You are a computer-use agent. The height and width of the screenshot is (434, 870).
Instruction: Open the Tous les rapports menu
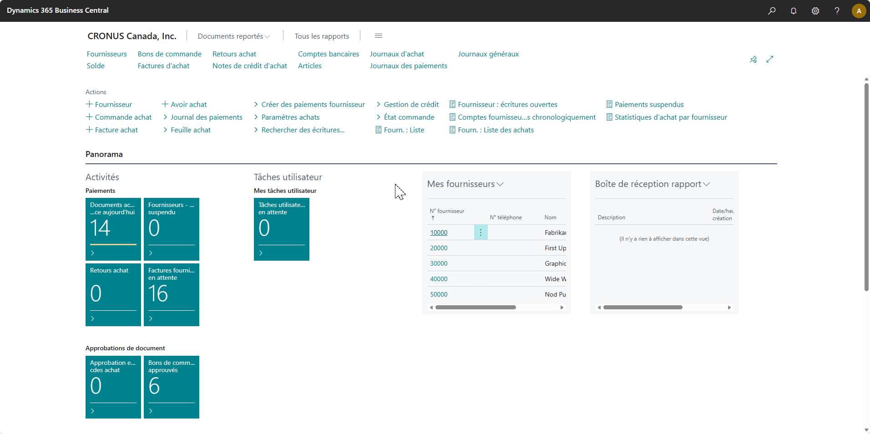[x=322, y=36]
